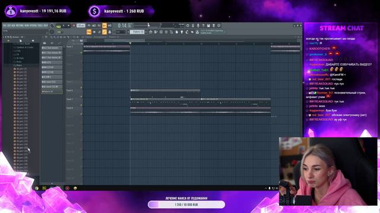Click the first icon atop the picker panel
Screen dimensions: 380x213
[x=45, y=43]
